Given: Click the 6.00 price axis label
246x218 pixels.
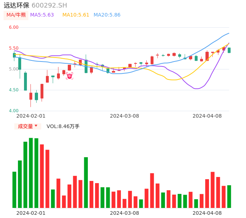Looking at the screenshot, I should click(14, 27).
